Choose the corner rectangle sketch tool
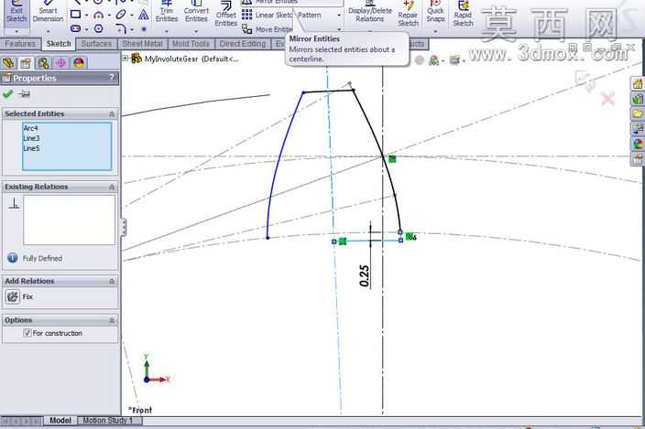 click(76, 15)
